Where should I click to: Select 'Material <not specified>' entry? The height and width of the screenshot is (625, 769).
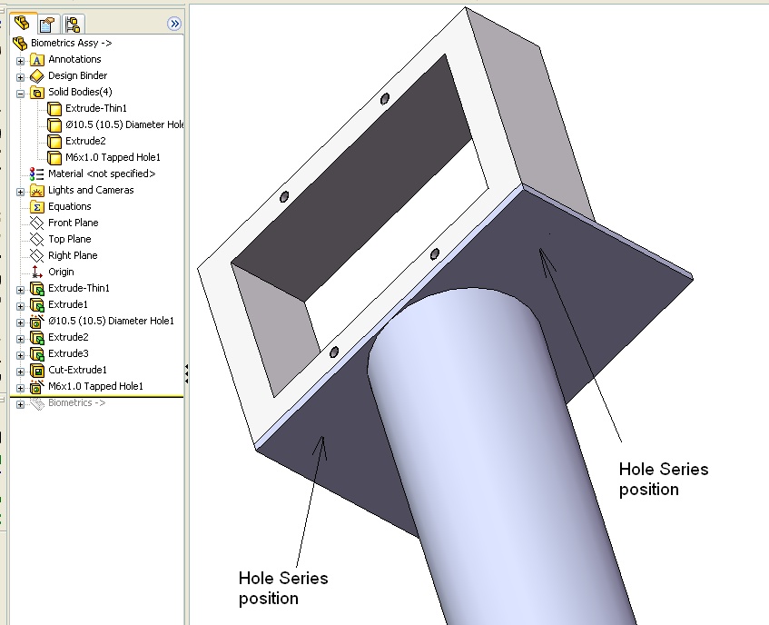click(102, 174)
